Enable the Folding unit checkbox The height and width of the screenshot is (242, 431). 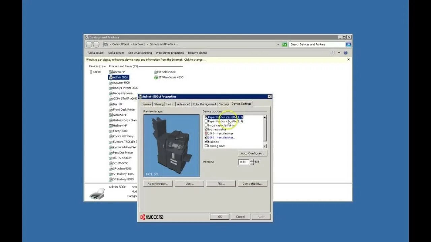coord(206,146)
